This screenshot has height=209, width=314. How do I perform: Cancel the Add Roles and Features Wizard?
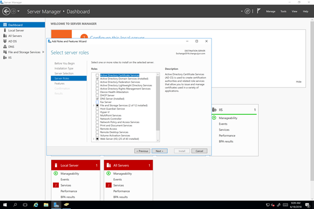(200, 151)
